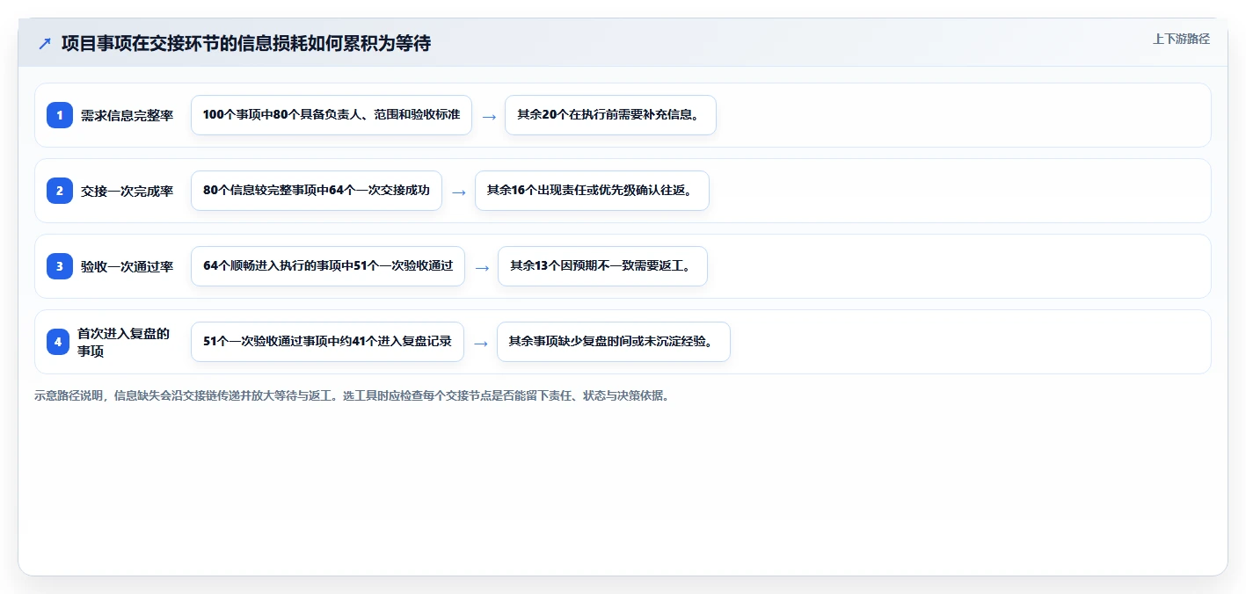Click the 首次进入复盘的事项 label
Viewport: 1246px width, 594px height.
coord(124,342)
